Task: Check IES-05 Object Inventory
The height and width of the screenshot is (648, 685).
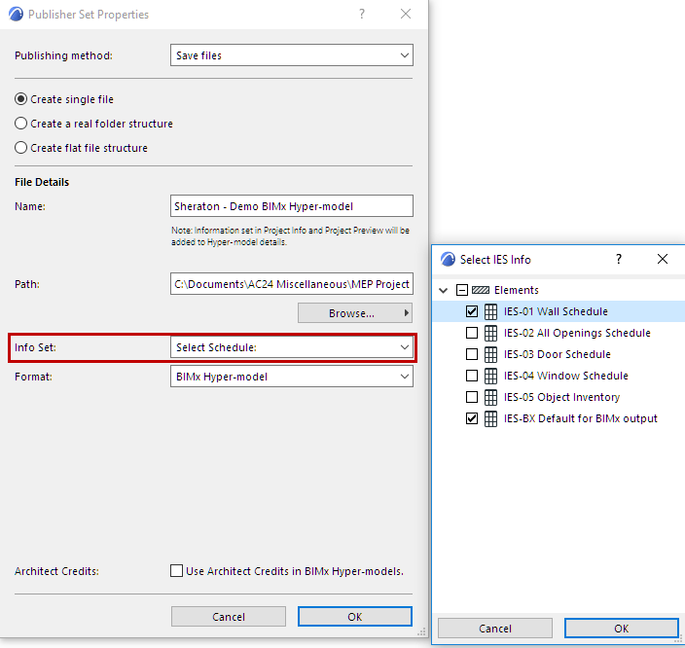Action: 472,397
